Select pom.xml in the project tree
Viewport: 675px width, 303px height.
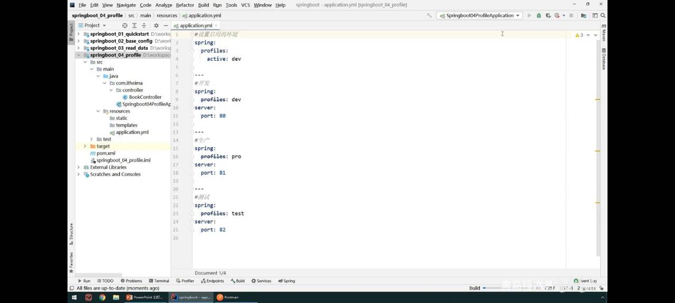coord(103,153)
